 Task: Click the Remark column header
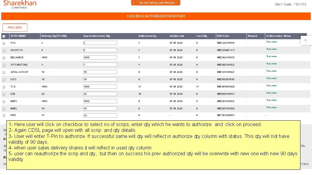[x=253, y=36]
